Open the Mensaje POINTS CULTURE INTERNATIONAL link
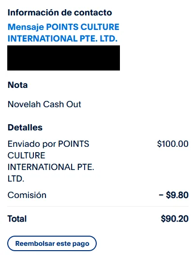This screenshot has height=255, width=191. coord(63,33)
